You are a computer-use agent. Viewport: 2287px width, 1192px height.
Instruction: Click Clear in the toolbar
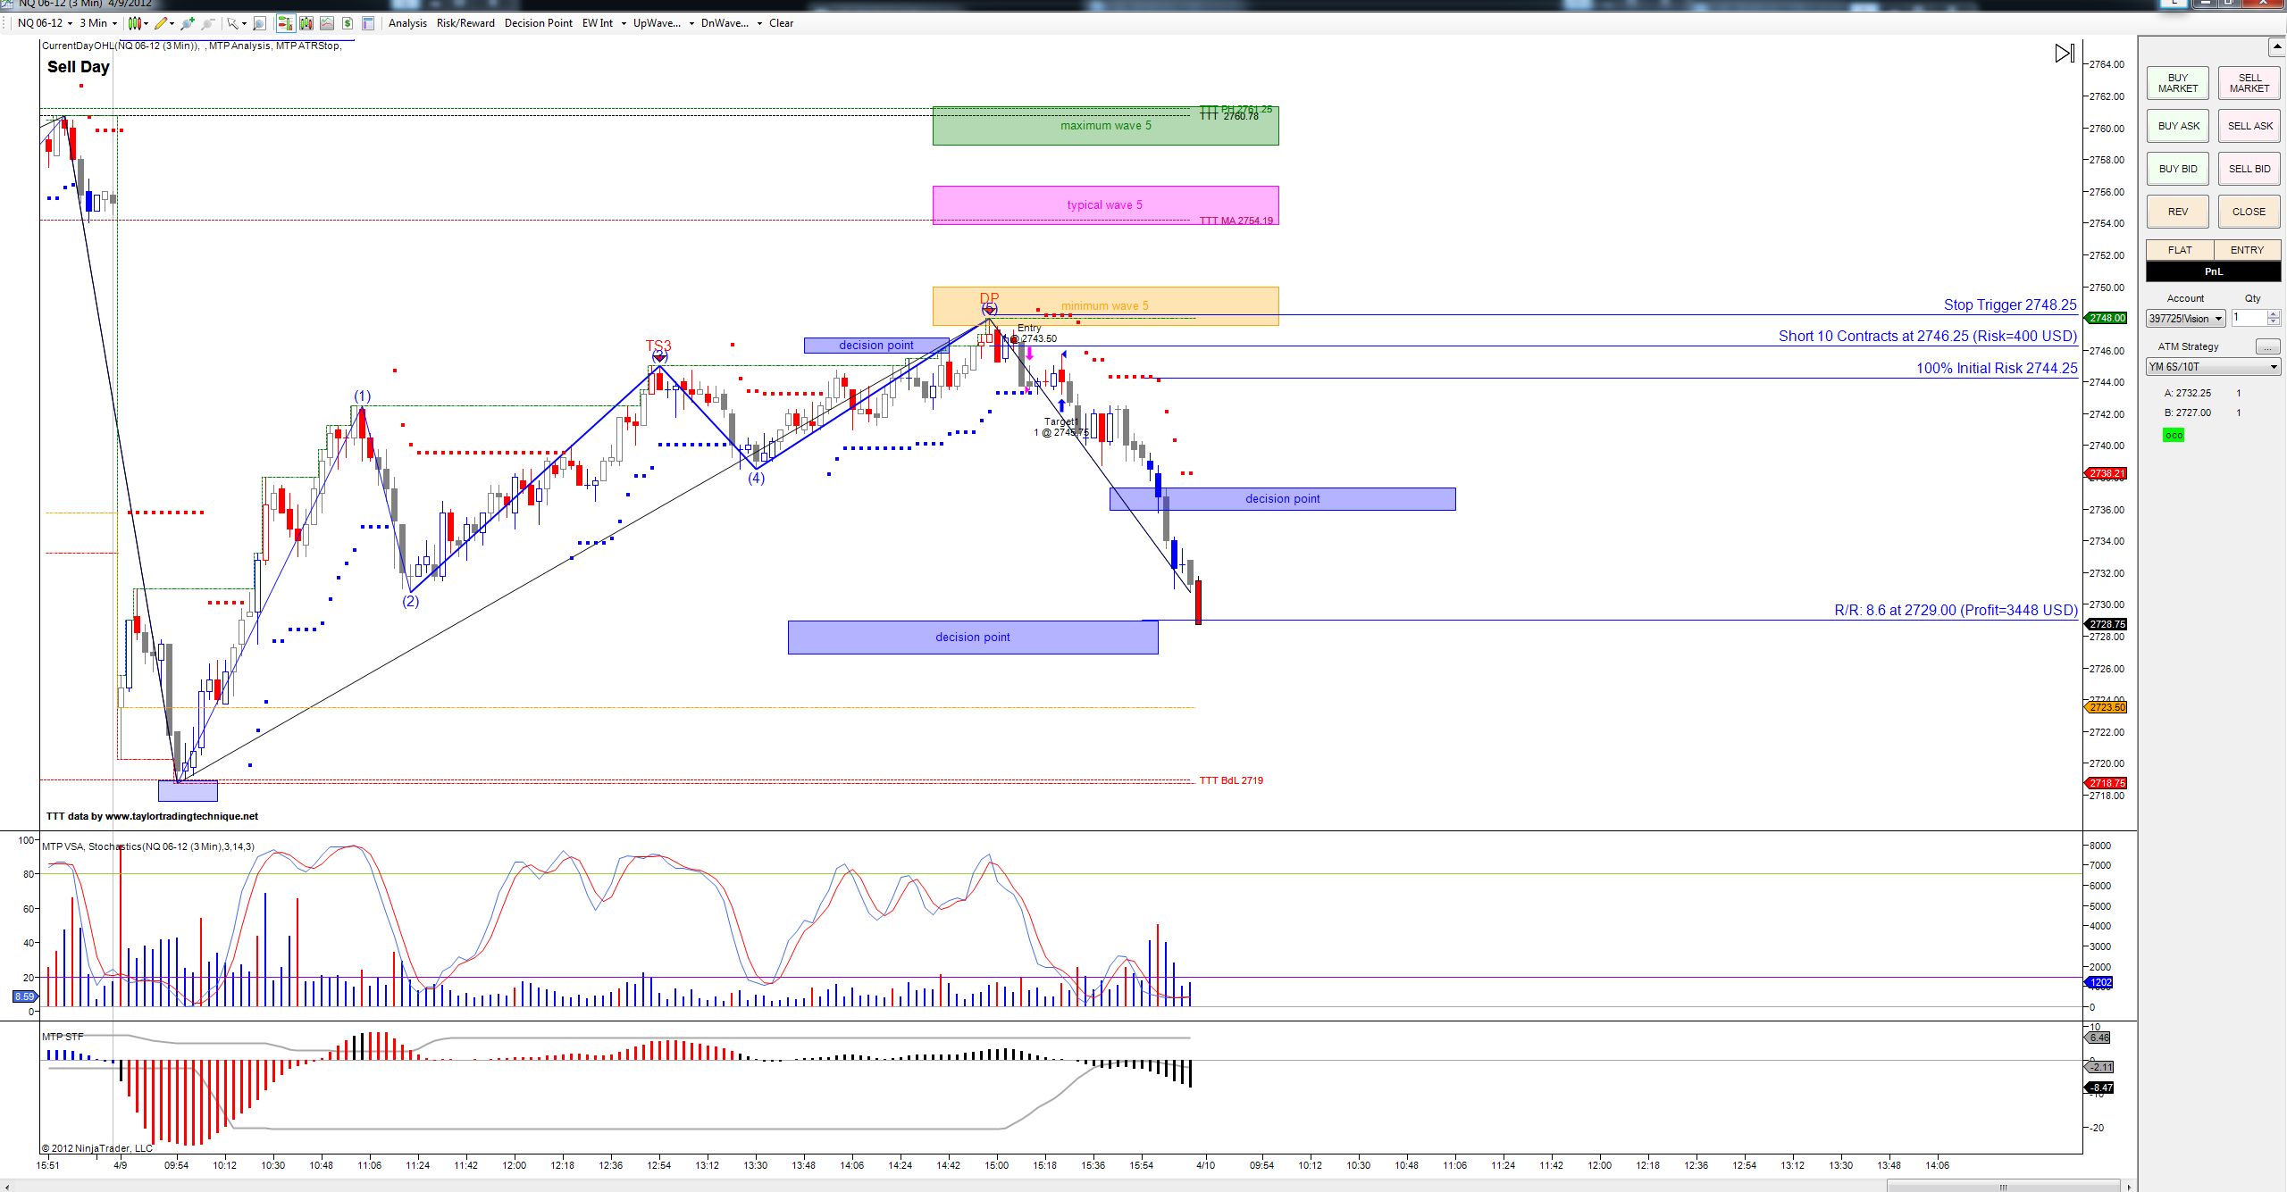point(781,23)
